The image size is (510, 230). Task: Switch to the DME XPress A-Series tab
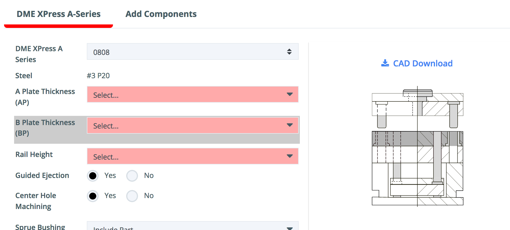pyautogui.click(x=59, y=14)
